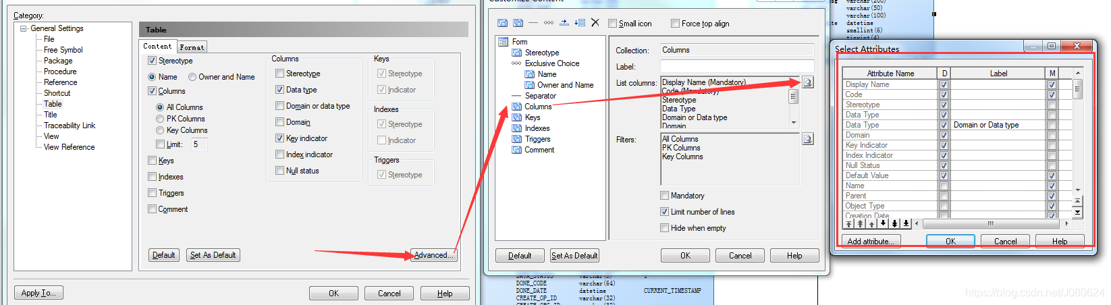Select the Form root node icon
The height and width of the screenshot is (305, 1111).
[x=503, y=42]
